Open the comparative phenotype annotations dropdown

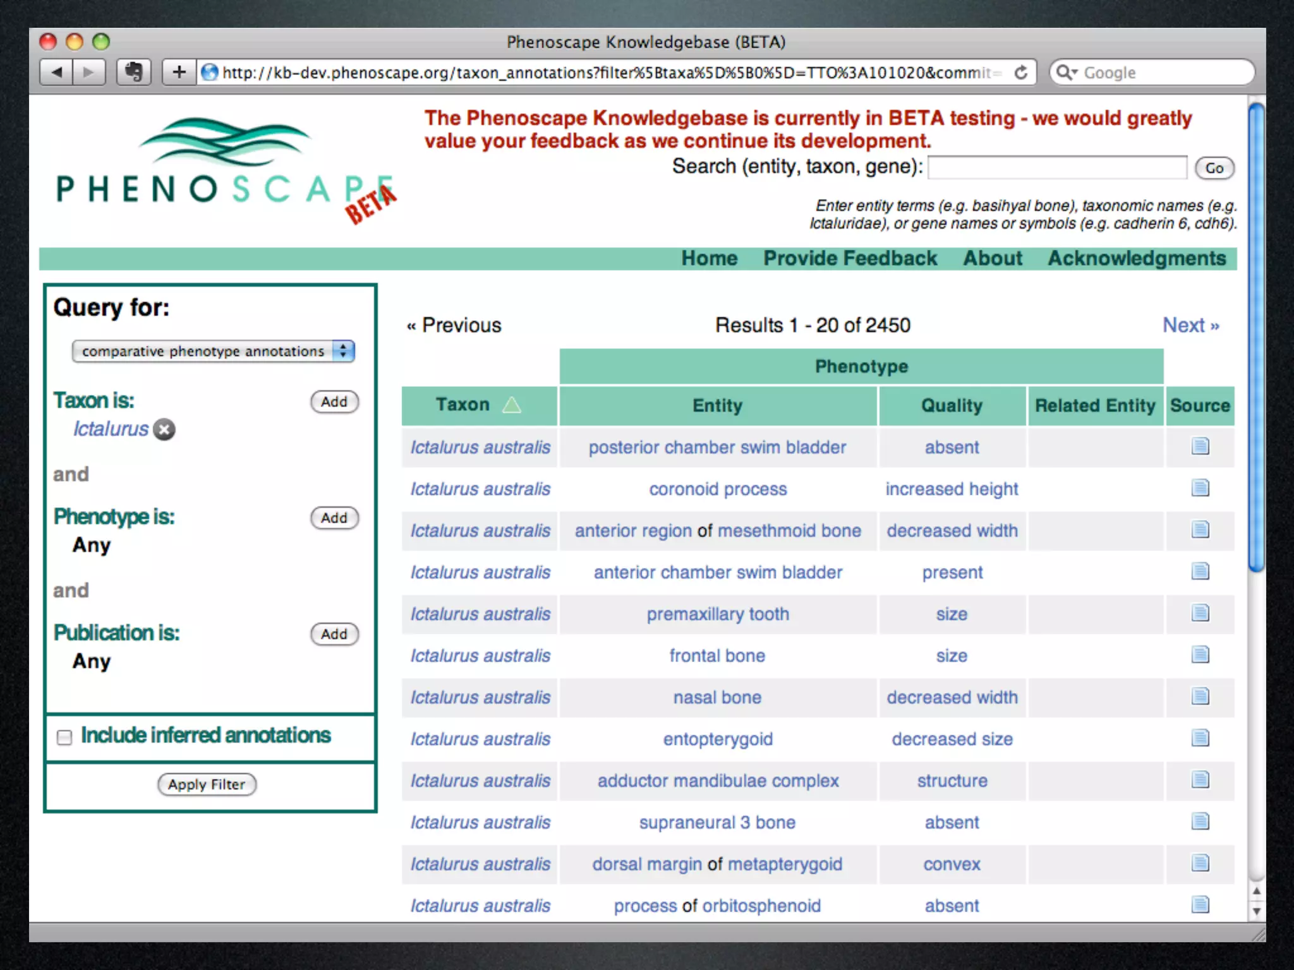pos(214,351)
